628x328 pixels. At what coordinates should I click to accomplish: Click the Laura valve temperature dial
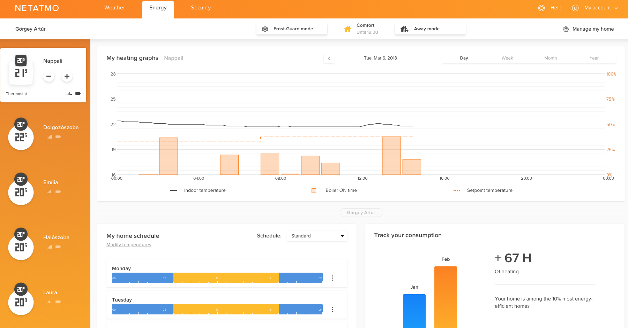pyautogui.click(x=21, y=299)
